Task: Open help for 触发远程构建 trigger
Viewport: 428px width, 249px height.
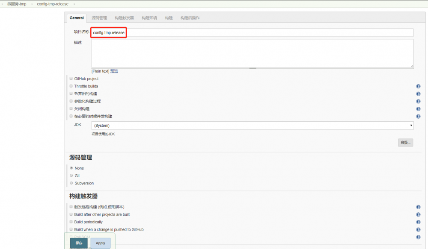Action: (418, 207)
